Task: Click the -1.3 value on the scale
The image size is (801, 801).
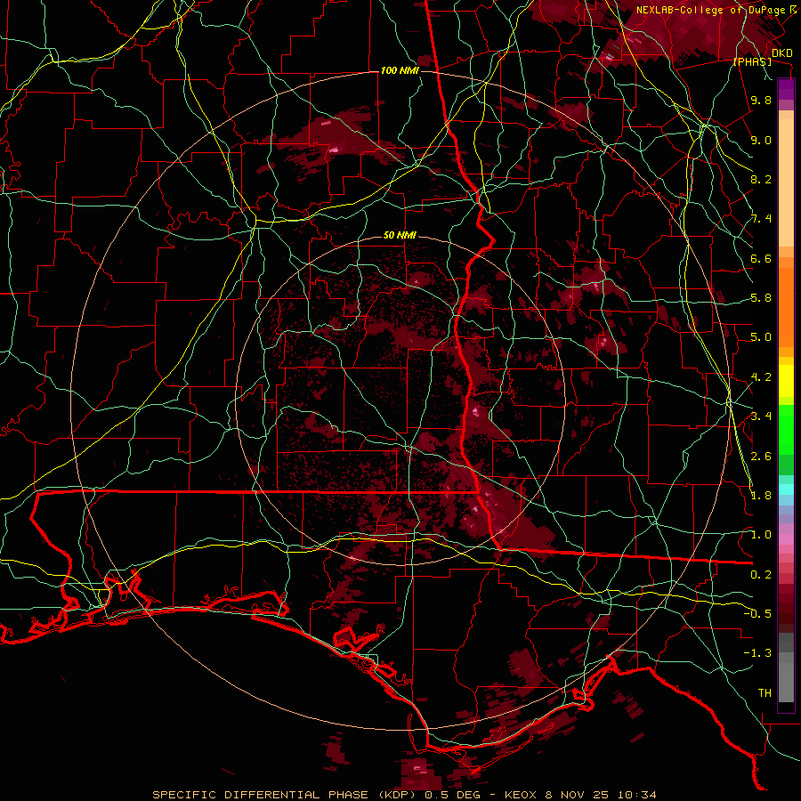Action: click(758, 653)
